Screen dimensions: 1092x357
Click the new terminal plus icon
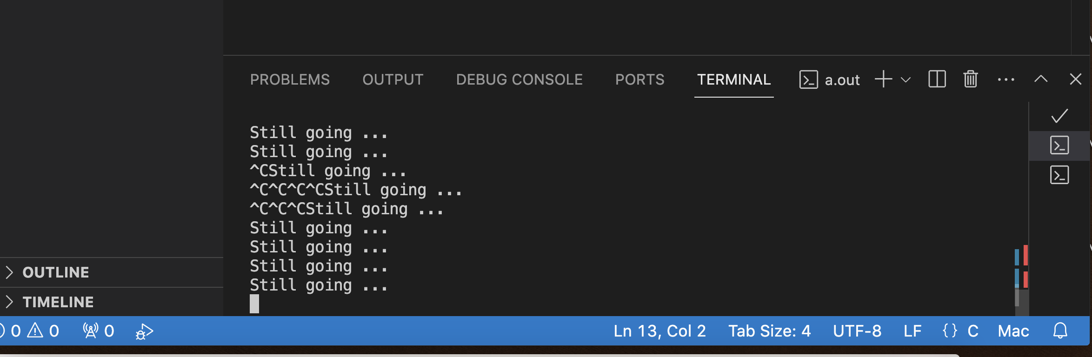tap(883, 79)
